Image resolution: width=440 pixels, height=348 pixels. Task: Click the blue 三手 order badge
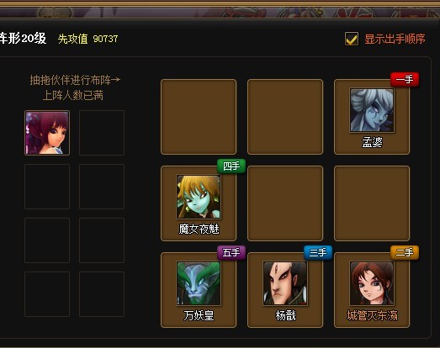[318, 253]
